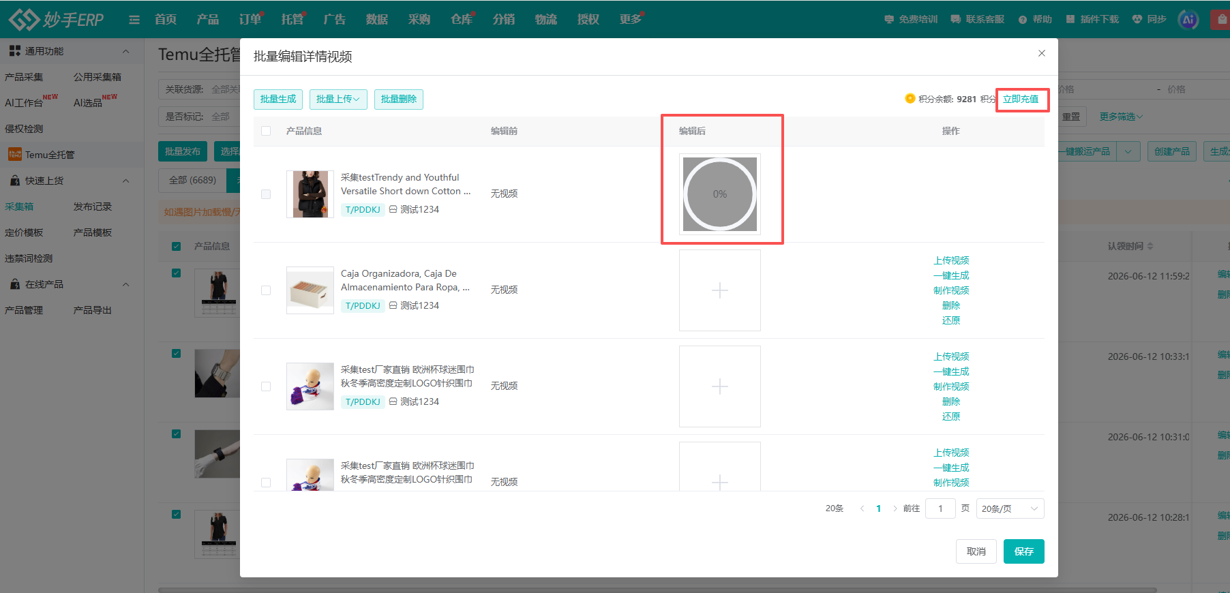Close the 批量编辑详情视频 dialog
The image size is (1230, 593).
click(1042, 53)
